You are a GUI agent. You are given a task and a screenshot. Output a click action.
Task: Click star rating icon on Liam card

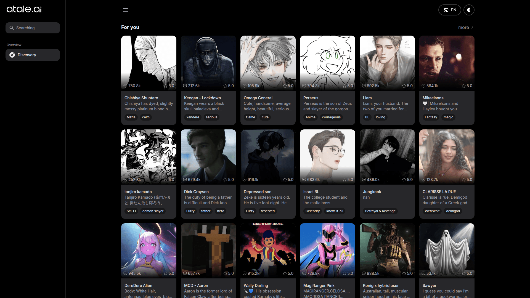pyautogui.click(x=404, y=86)
